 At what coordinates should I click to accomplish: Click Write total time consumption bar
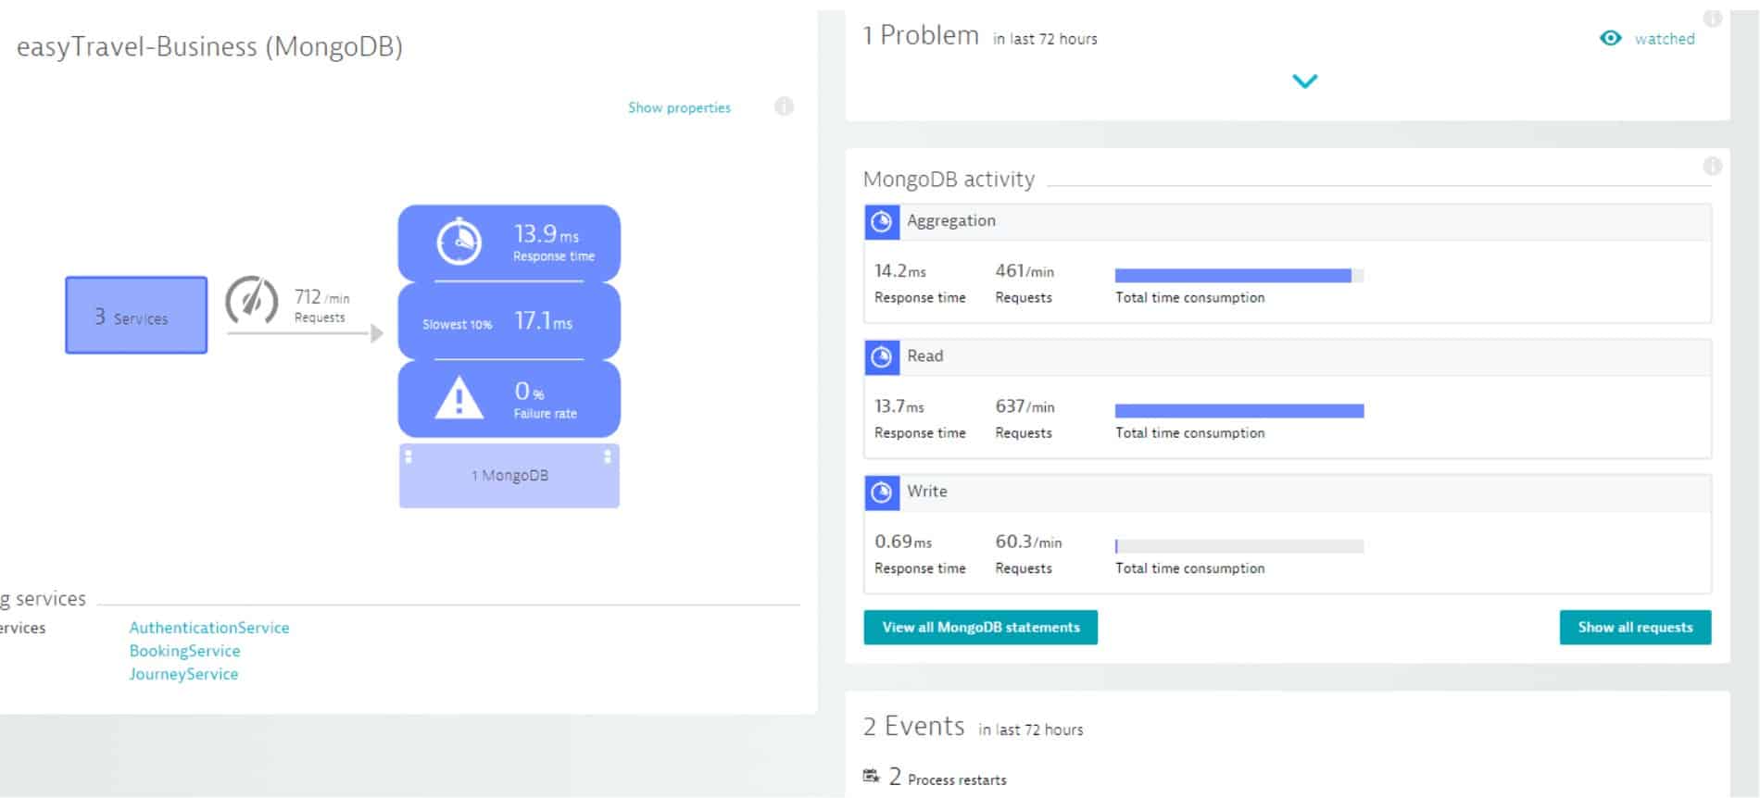coord(1239,546)
